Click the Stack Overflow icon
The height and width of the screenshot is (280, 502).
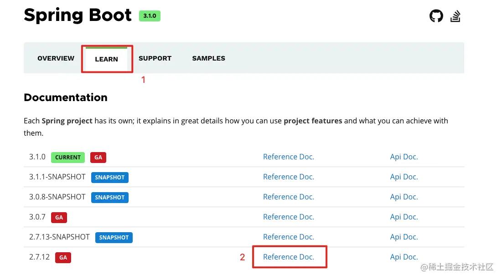[455, 15]
